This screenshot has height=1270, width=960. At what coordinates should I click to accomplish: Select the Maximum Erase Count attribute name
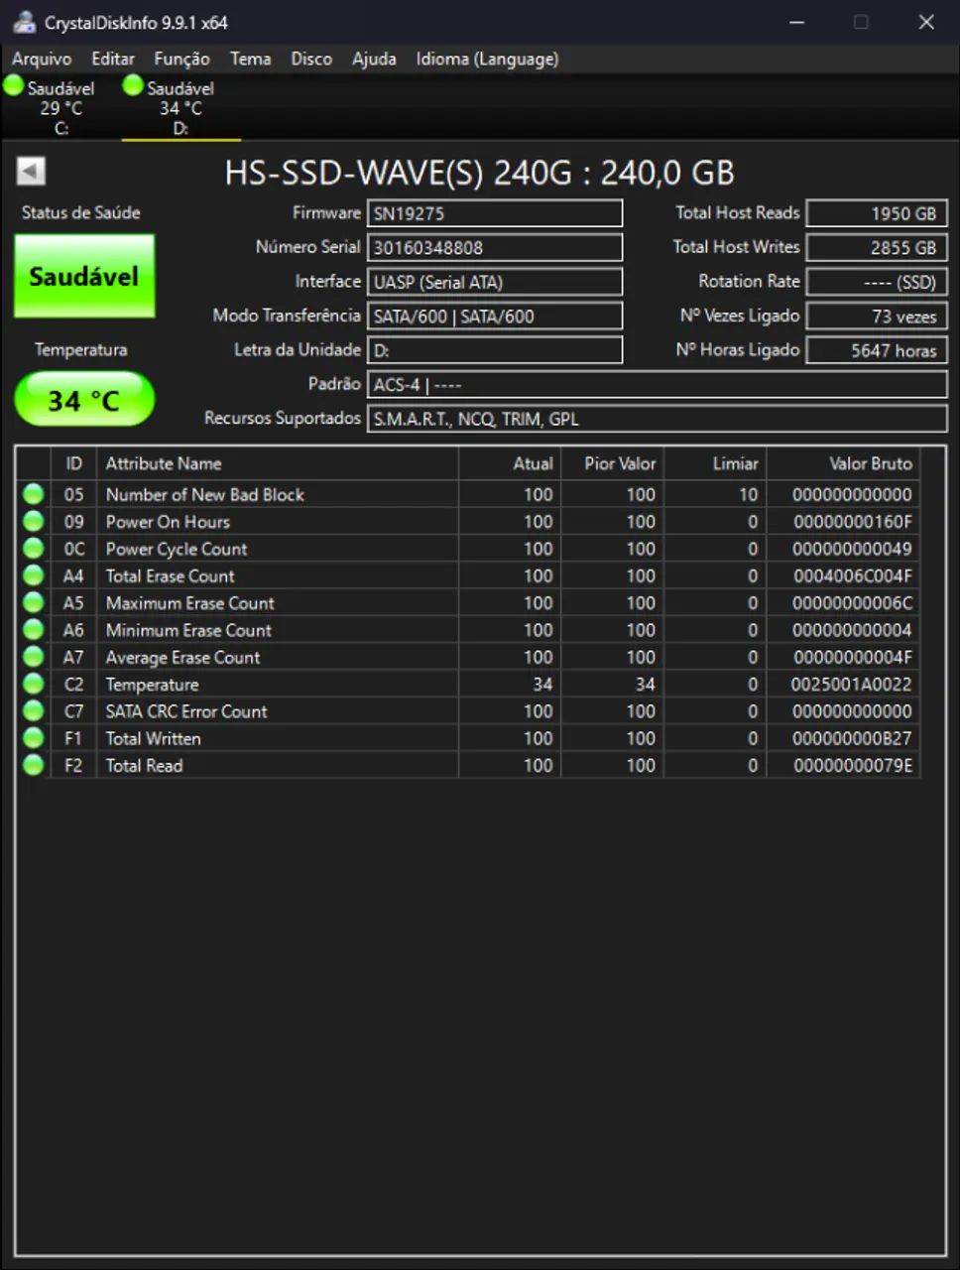click(189, 602)
